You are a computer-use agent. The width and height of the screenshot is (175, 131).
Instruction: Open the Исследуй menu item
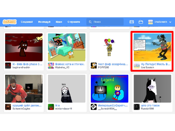click(44, 22)
